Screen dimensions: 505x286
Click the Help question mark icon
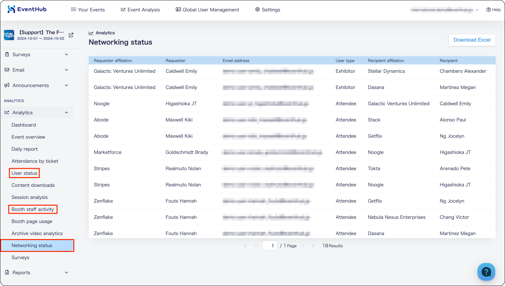pyautogui.click(x=489, y=10)
